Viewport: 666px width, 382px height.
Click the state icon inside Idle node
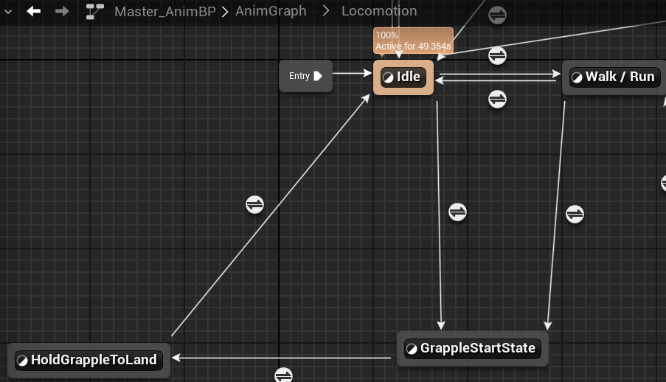click(x=388, y=77)
